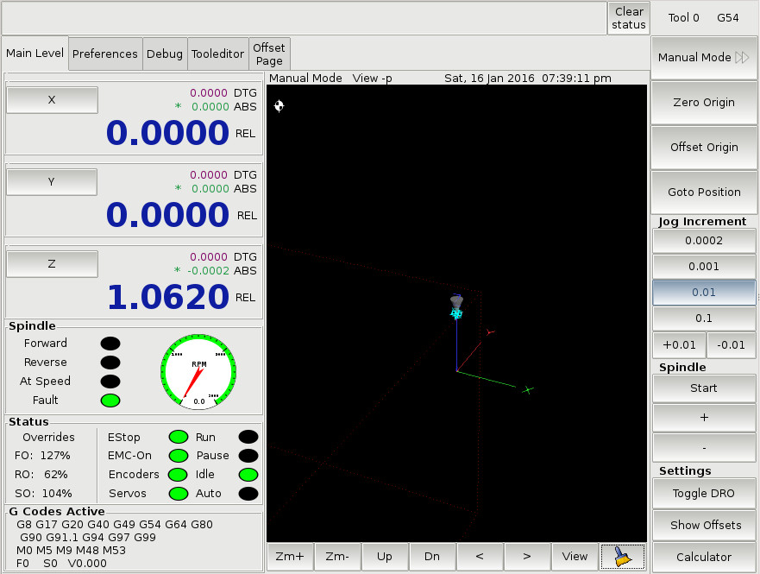Rotate view right with > button
Image resolution: width=760 pixels, height=574 pixels.
coord(527,557)
